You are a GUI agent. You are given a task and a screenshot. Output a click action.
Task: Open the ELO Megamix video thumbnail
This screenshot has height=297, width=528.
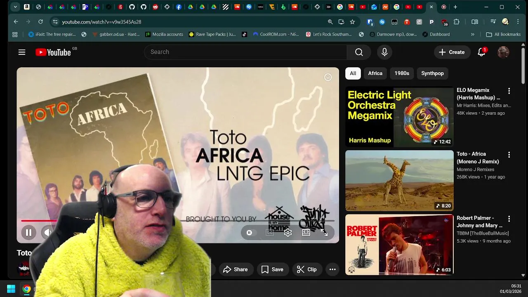coord(399,117)
